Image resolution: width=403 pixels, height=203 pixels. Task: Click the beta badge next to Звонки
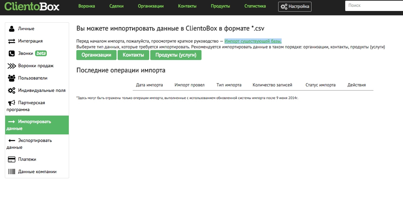41,53
